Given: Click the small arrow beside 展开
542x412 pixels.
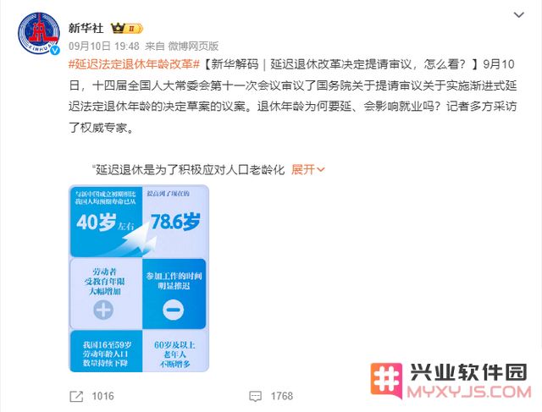Looking at the screenshot, I should pyautogui.click(x=321, y=170).
